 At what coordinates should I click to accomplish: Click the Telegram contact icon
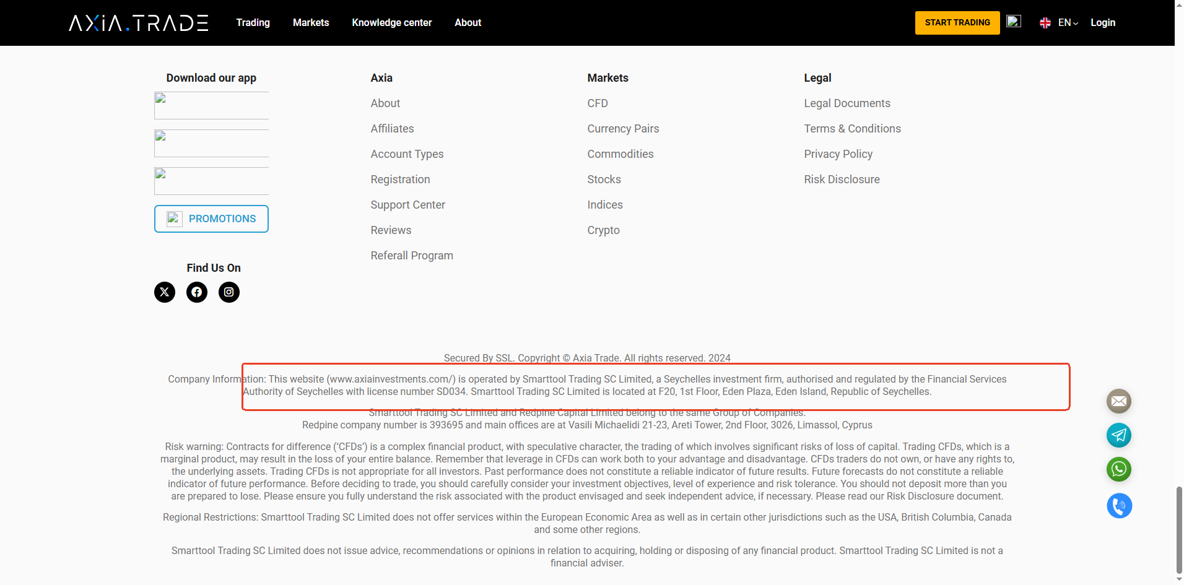[x=1118, y=435]
